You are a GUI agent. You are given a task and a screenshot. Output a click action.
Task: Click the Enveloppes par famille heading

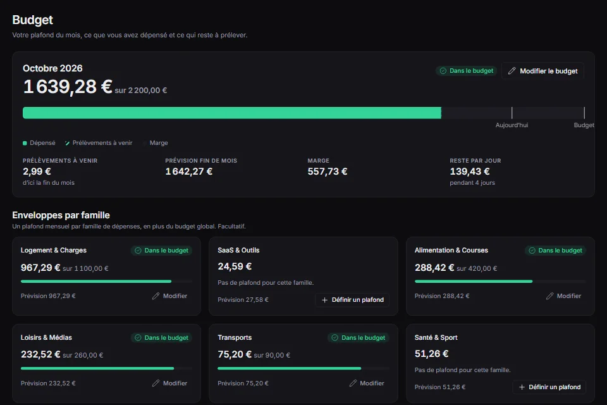61,215
